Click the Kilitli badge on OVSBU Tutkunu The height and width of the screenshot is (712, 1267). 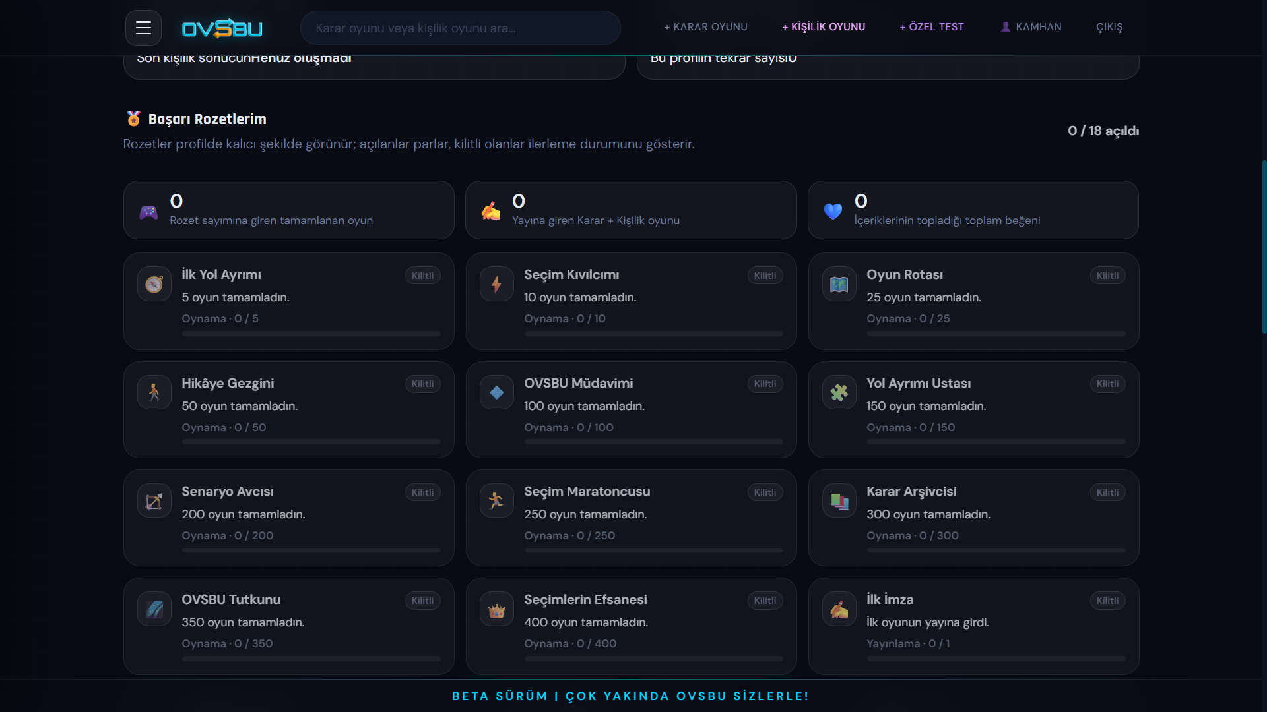[x=423, y=601]
